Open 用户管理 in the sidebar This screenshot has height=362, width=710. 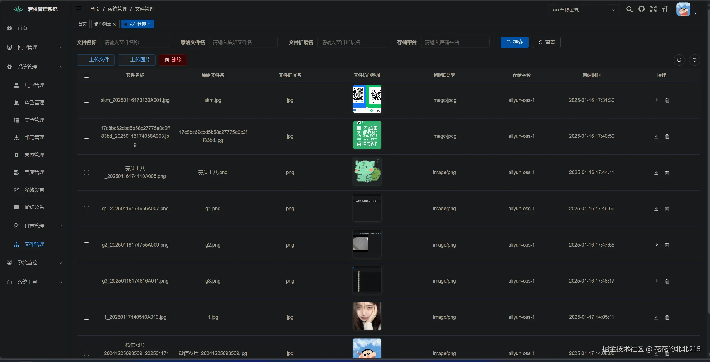coord(34,85)
